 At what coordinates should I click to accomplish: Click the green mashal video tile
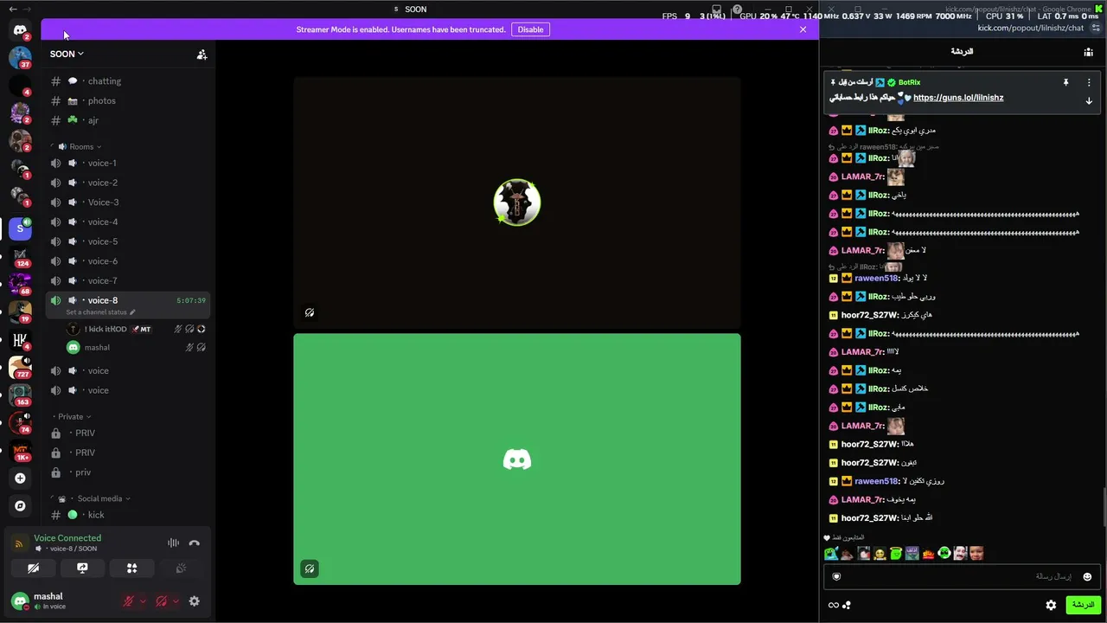tap(517, 459)
